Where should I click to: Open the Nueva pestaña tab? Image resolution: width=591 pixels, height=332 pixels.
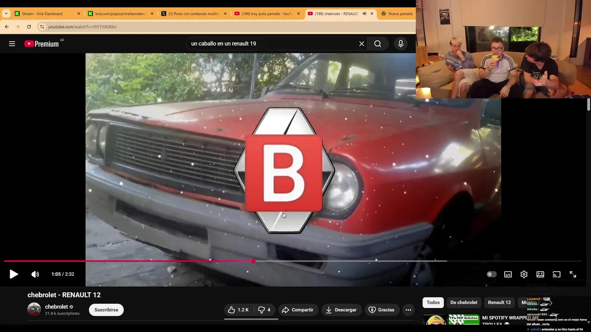(397, 14)
